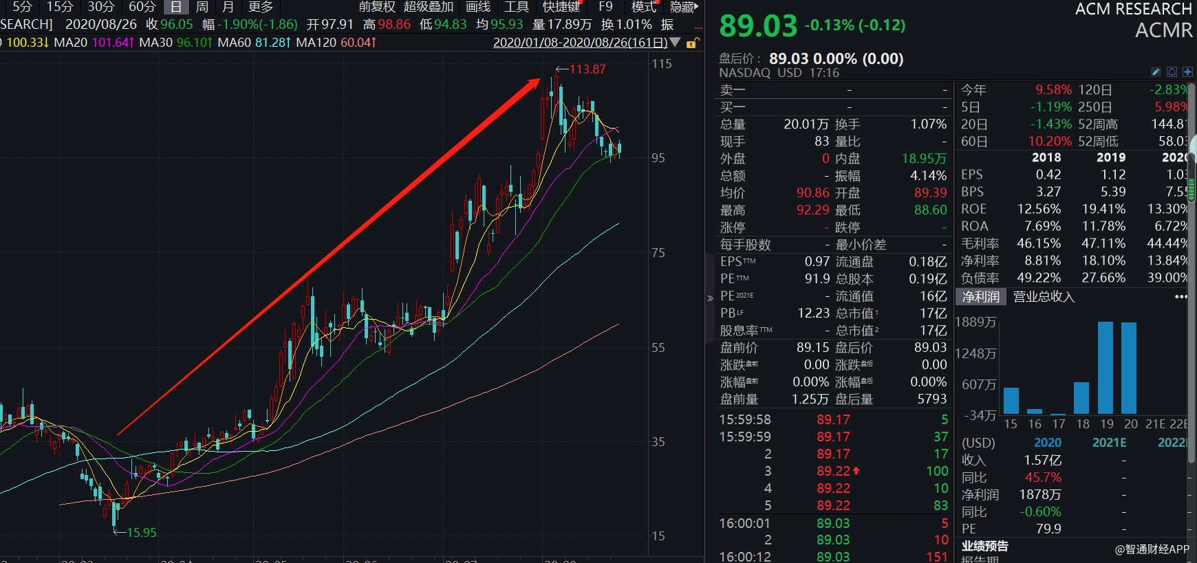The width and height of the screenshot is (1197, 563).
Task: Click the large 89.03 last price
Action: click(758, 27)
